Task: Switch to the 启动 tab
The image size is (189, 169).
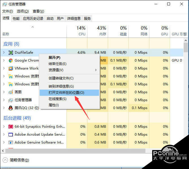Action: click(x=50, y=19)
